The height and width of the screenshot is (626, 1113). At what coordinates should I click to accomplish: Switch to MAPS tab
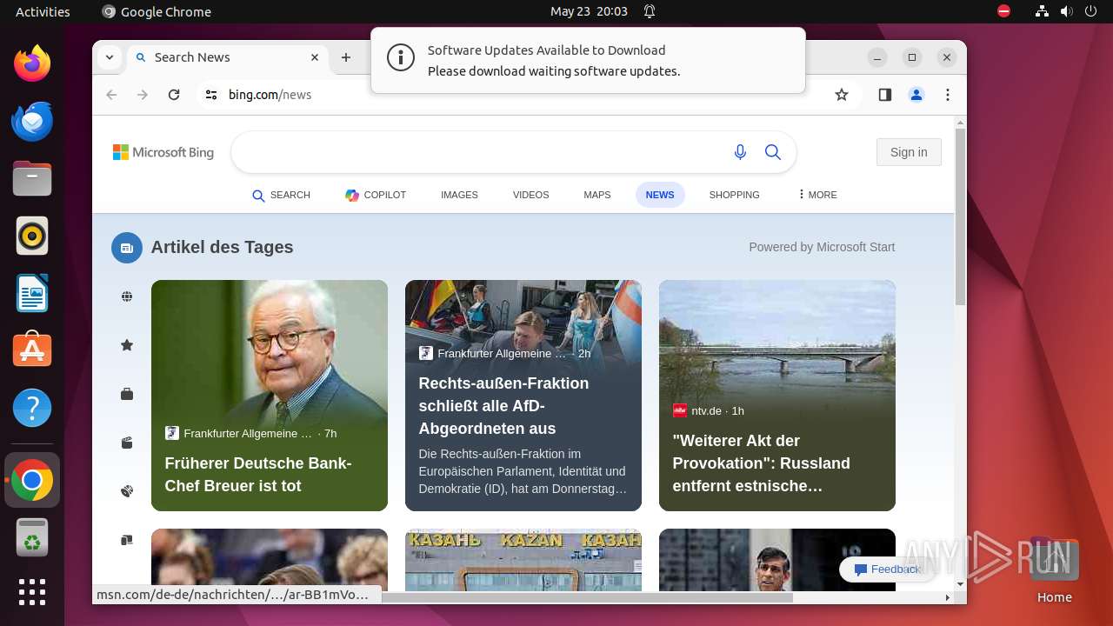(x=597, y=195)
